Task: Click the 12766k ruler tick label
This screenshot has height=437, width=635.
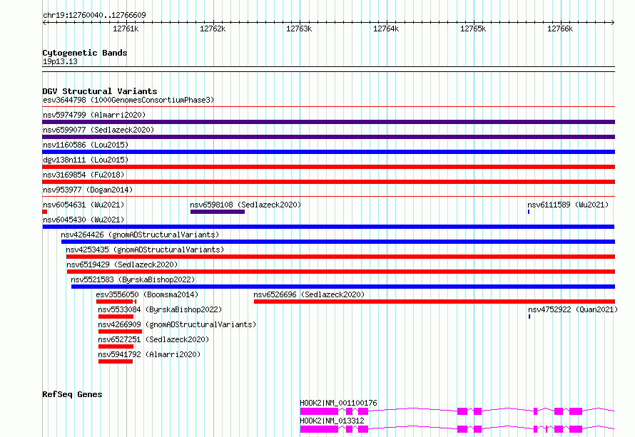Action: 560,29
